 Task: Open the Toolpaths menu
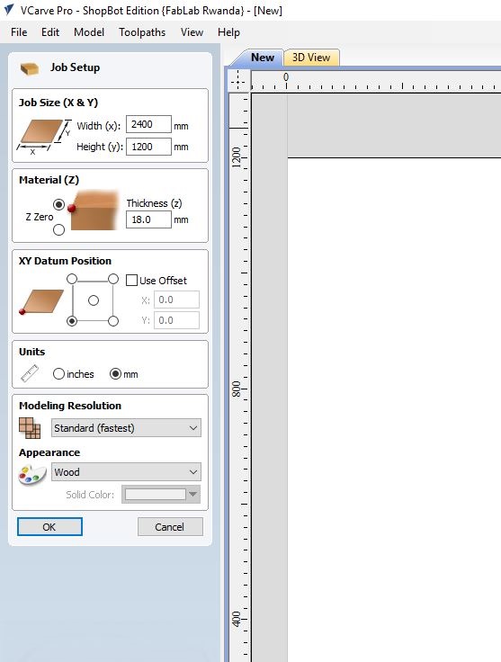pyautogui.click(x=142, y=32)
